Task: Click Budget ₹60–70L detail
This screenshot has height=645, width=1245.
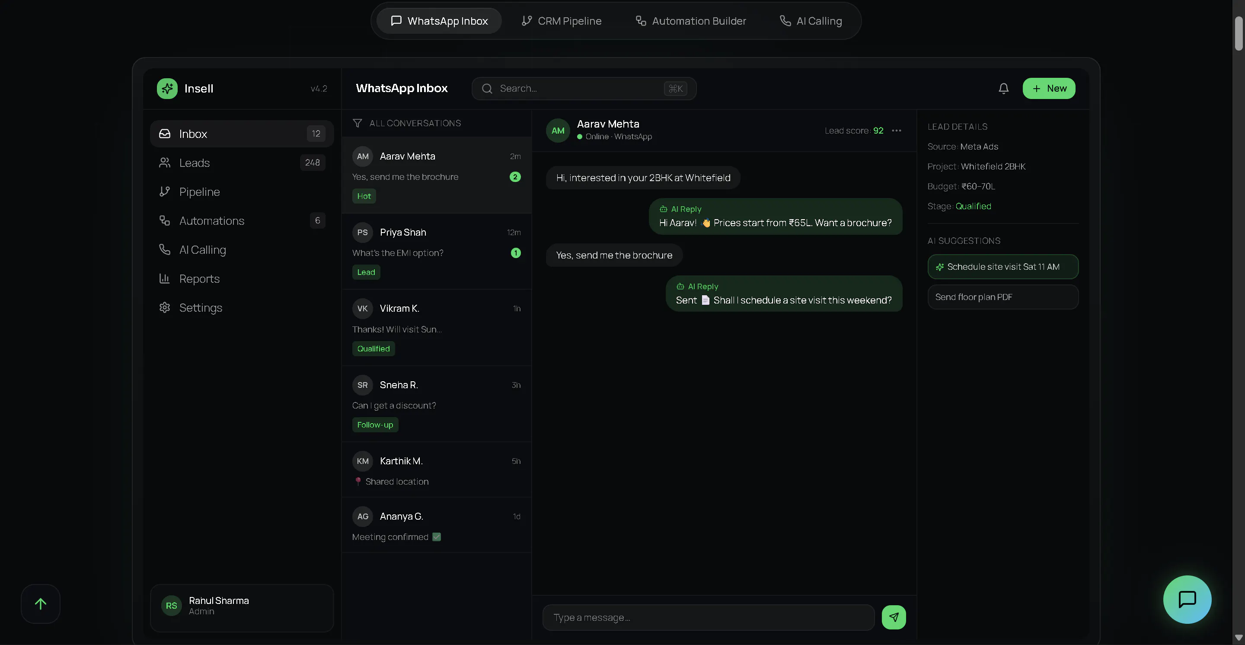Action: pyautogui.click(x=961, y=186)
